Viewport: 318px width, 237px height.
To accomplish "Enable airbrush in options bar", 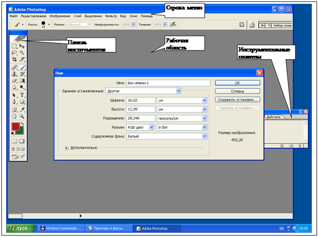I will [x=173, y=24].
